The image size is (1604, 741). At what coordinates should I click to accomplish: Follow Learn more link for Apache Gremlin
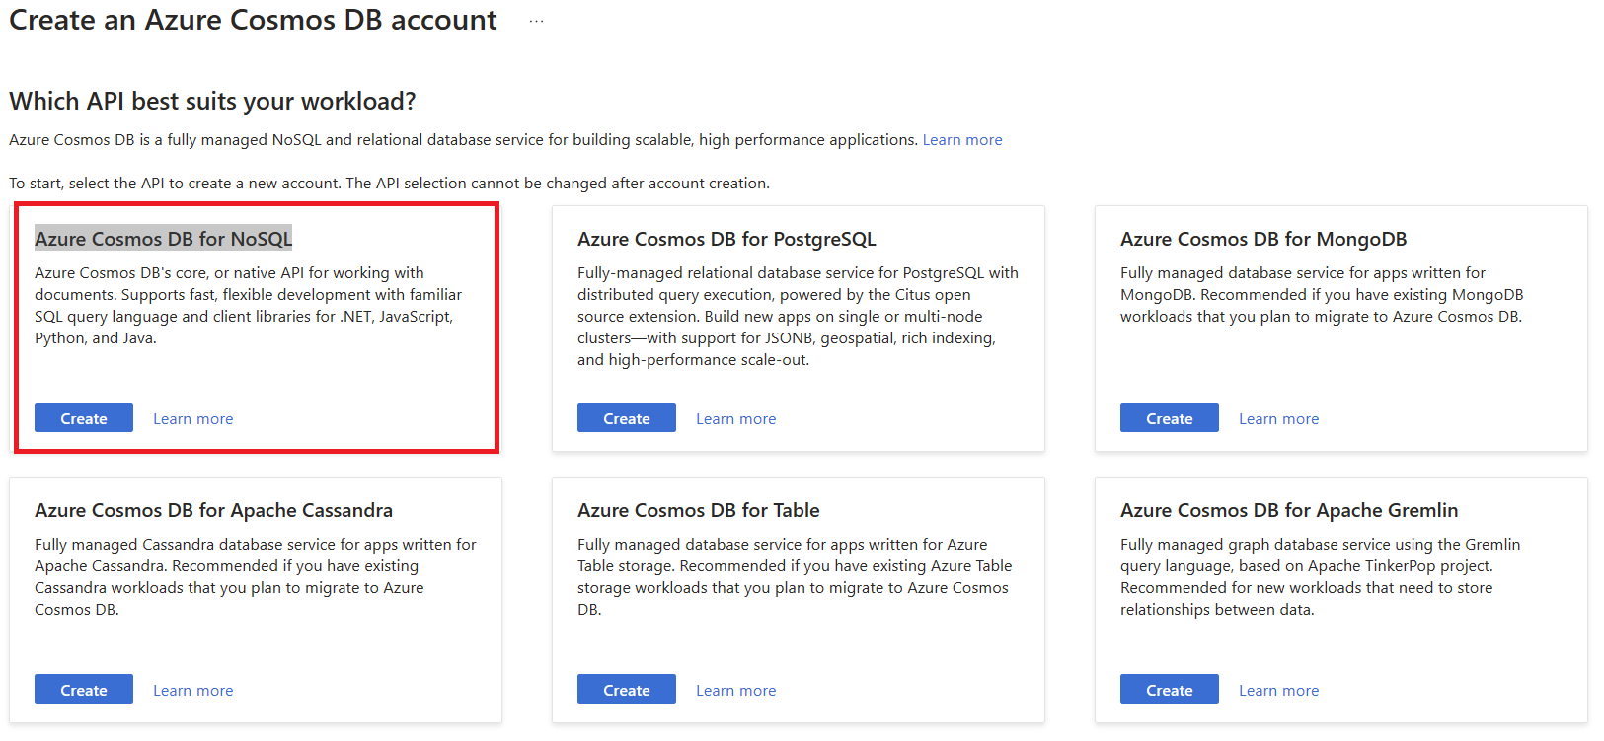click(1278, 691)
